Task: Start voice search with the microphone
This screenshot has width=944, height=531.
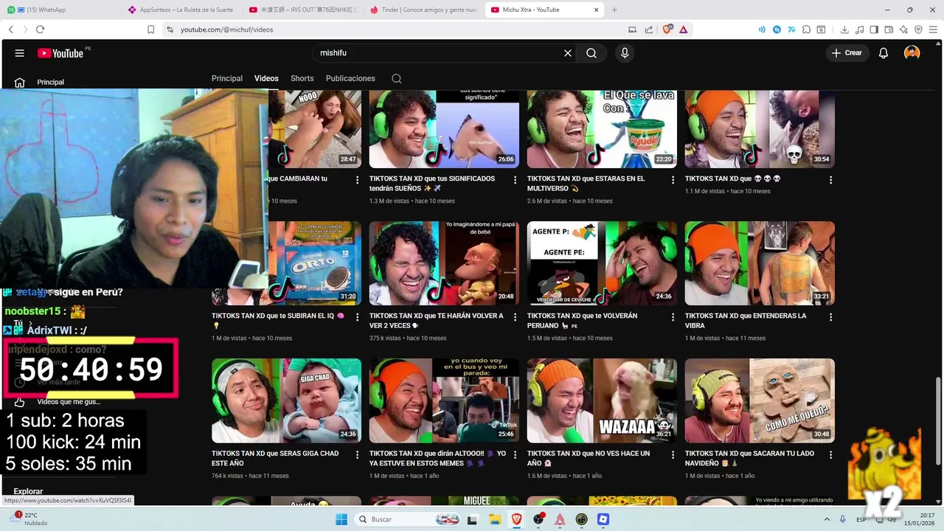Action: tap(625, 53)
